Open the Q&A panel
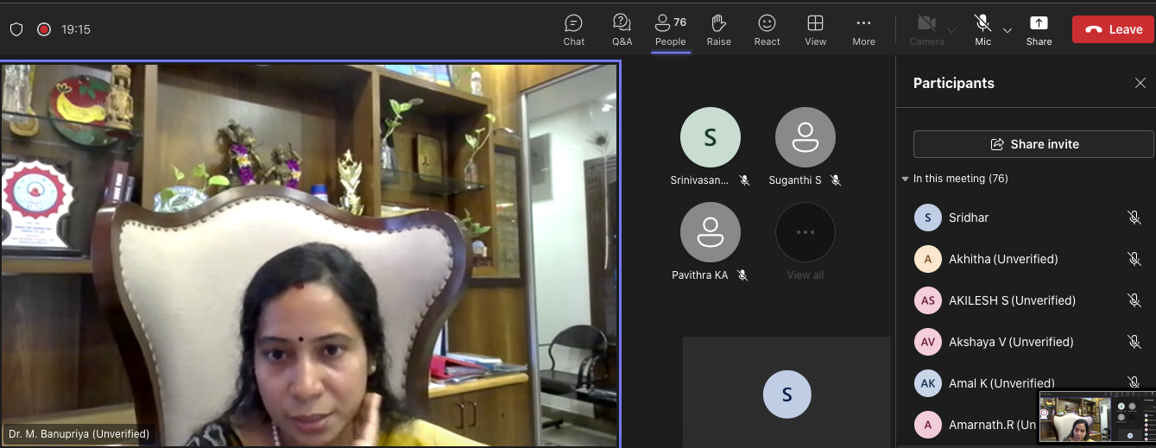The image size is (1156, 448). tap(622, 29)
